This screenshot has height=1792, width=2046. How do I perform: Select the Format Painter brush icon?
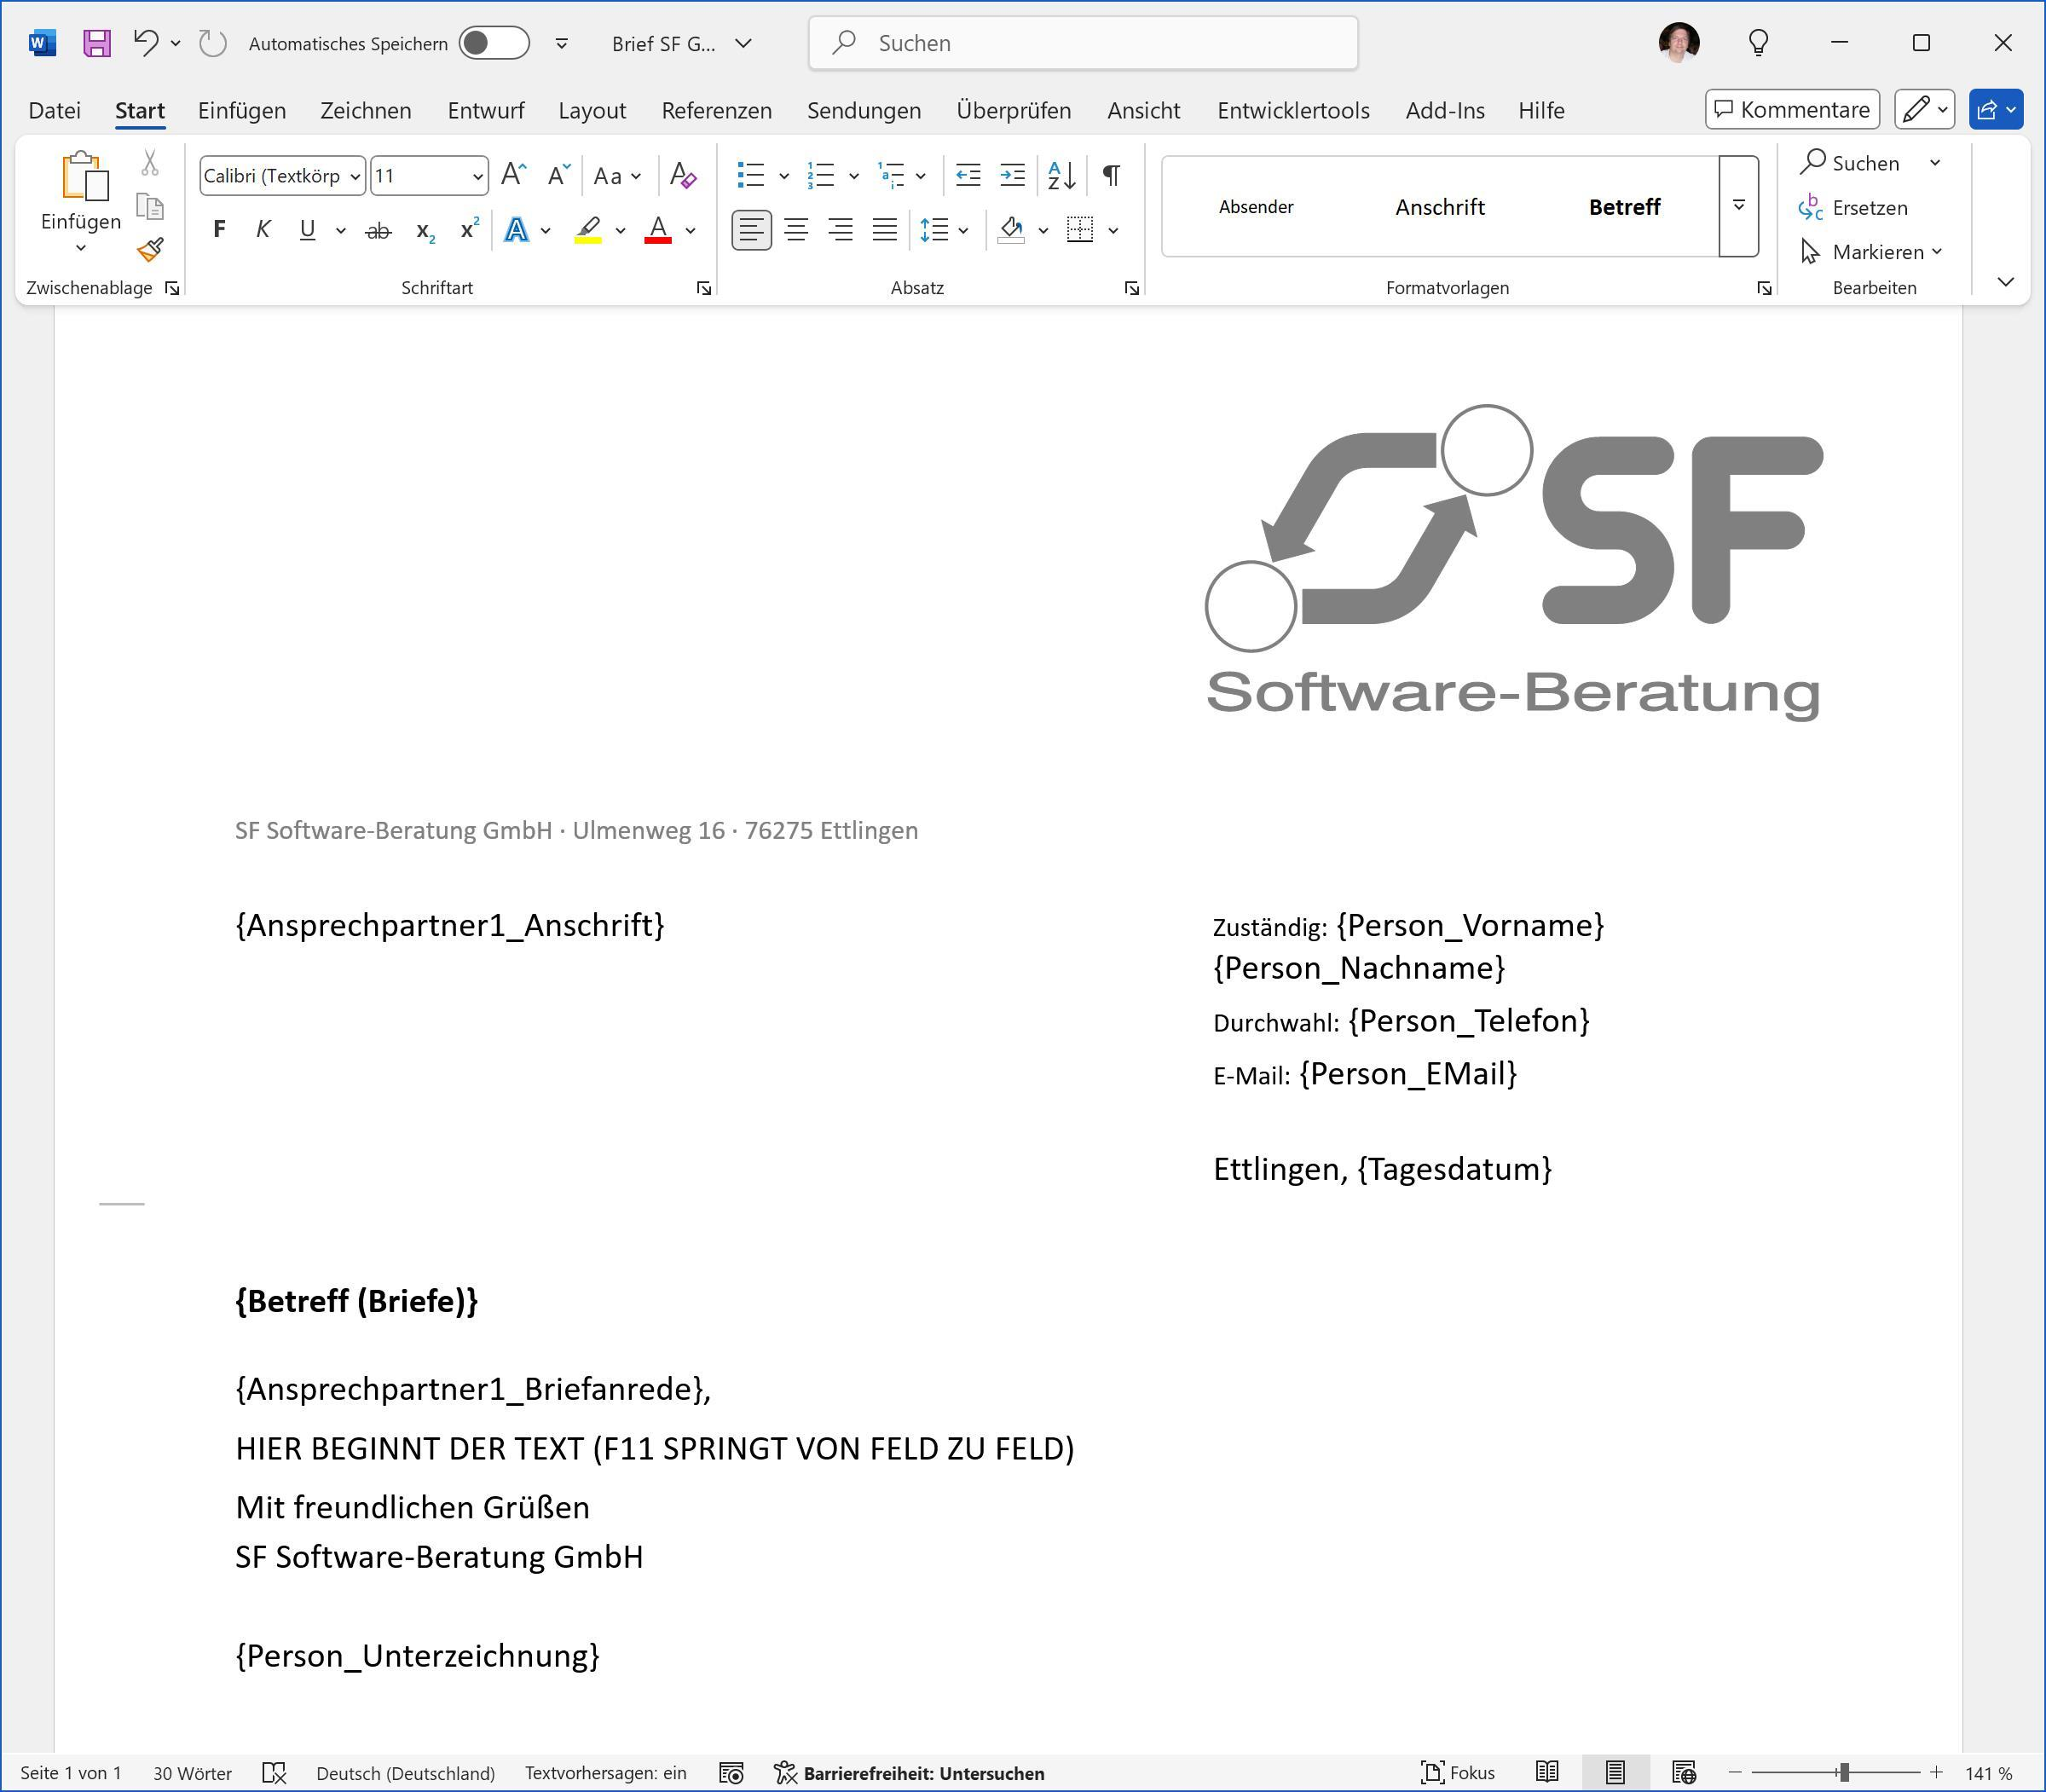tap(150, 249)
